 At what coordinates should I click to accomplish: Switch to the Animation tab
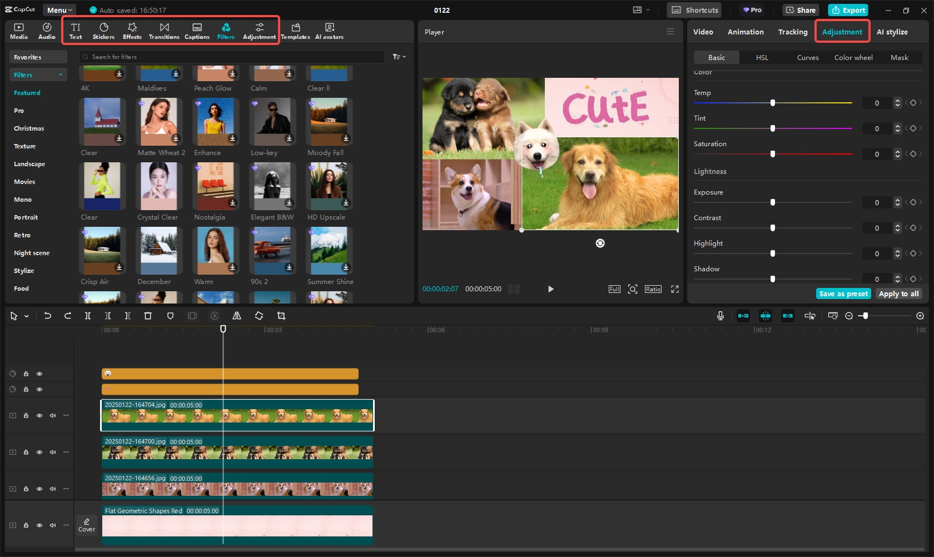coord(746,32)
